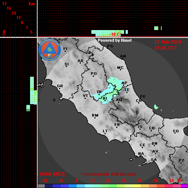Click the VT city label
Image resolution: width=188 pixels, height=188 pixels.
[85, 96]
